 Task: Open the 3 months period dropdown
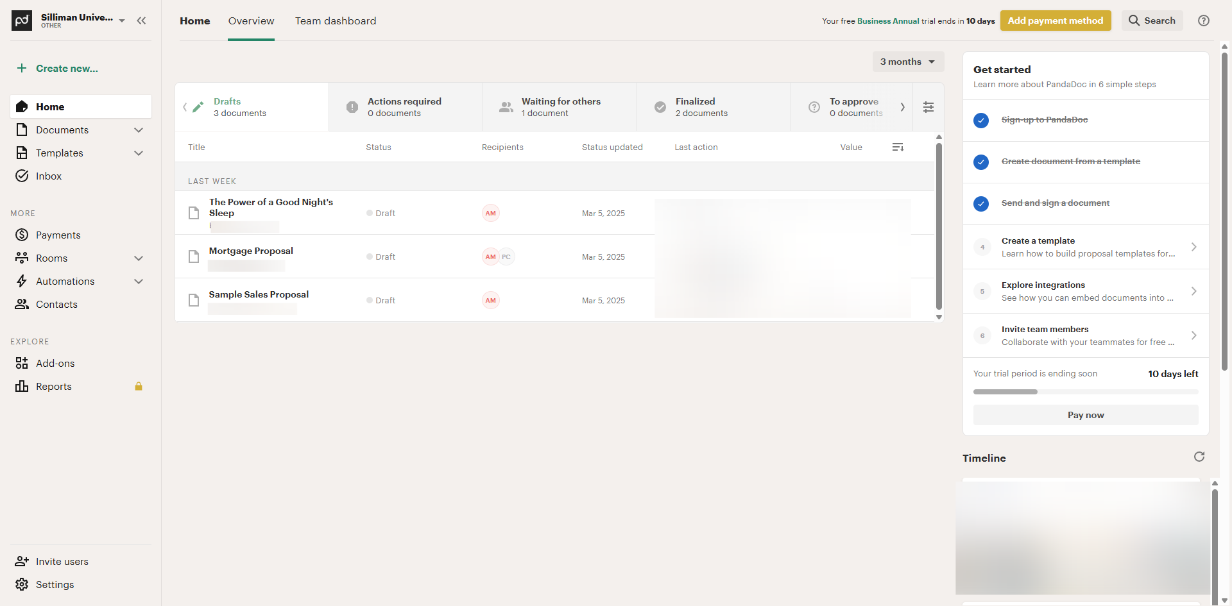click(907, 62)
